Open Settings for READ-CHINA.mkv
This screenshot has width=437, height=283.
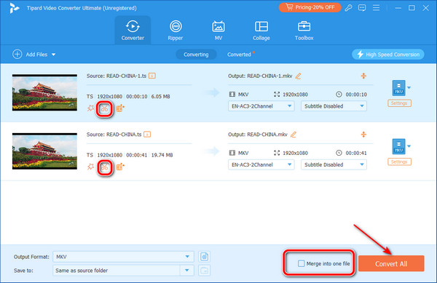(399, 162)
